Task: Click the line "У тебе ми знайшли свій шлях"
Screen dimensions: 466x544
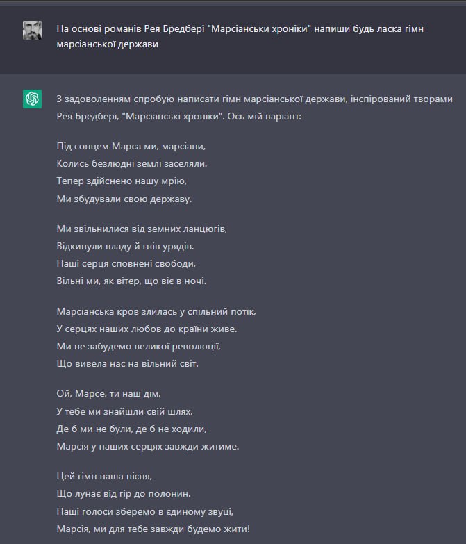Action: 124,411
